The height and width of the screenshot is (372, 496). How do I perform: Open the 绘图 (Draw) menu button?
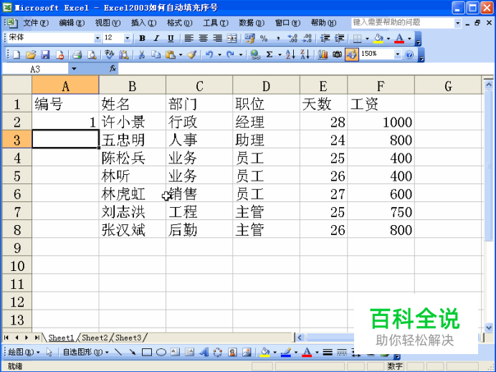pyautogui.click(x=24, y=352)
